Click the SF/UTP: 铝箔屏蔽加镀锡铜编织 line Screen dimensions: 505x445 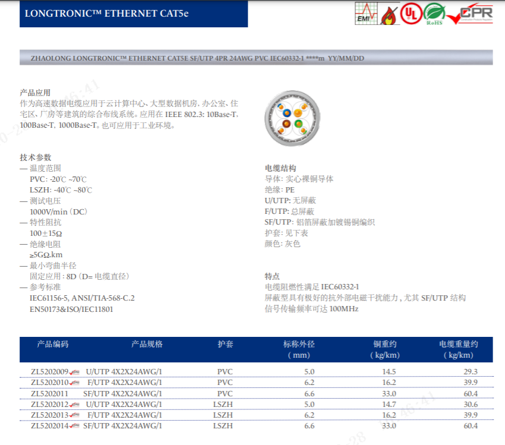[x=320, y=222]
